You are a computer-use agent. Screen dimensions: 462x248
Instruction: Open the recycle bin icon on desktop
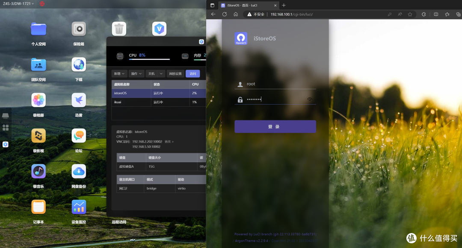(x=119, y=29)
